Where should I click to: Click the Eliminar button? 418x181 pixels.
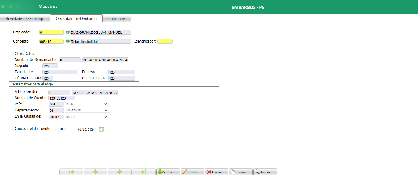tap(217, 172)
